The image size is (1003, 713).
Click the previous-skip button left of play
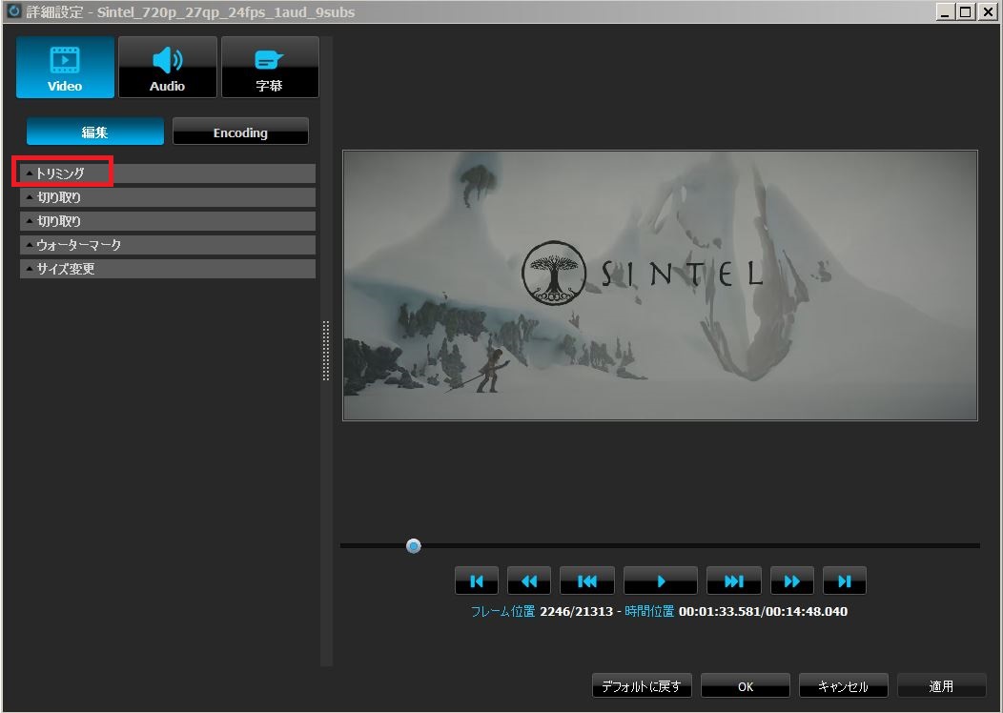coord(586,581)
